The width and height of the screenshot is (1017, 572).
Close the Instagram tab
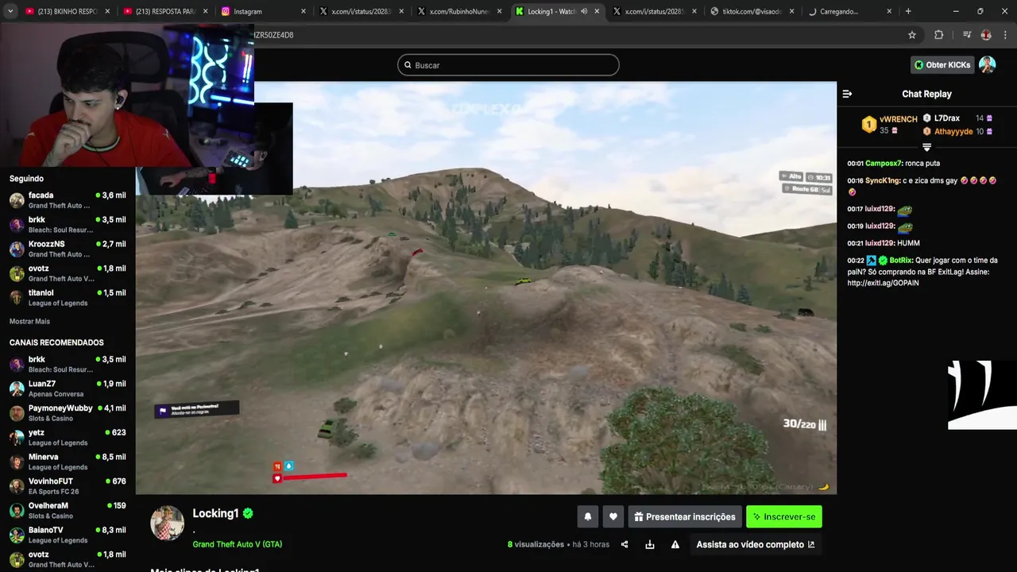tap(303, 11)
